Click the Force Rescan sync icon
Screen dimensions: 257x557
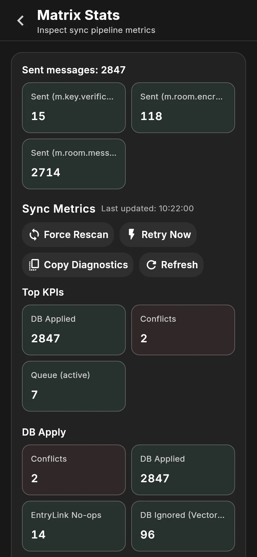(34, 235)
